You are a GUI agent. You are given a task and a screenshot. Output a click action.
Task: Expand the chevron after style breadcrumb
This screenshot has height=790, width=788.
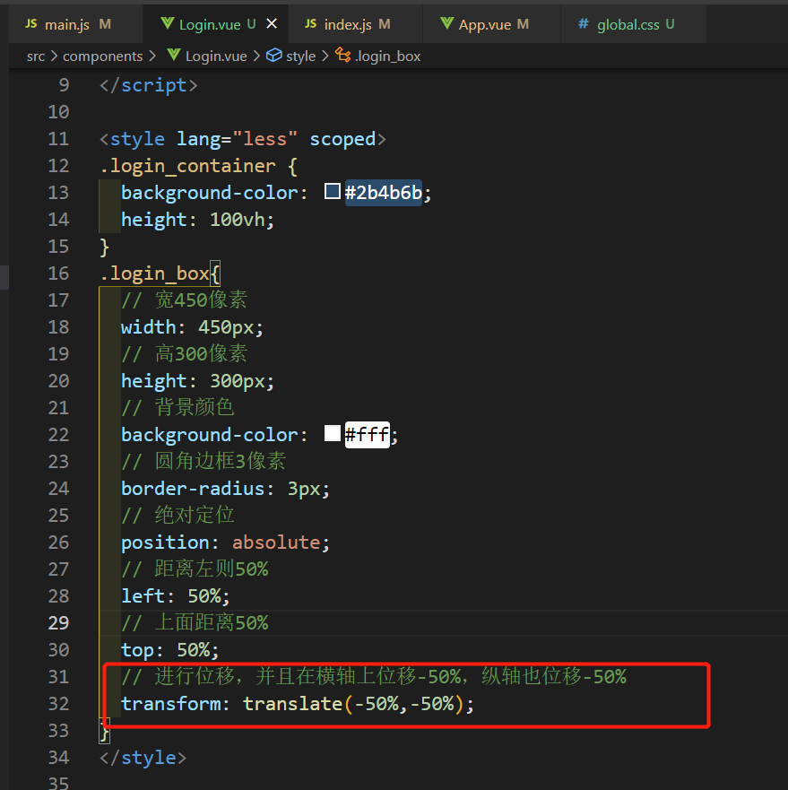pyautogui.click(x=325, y=56)
